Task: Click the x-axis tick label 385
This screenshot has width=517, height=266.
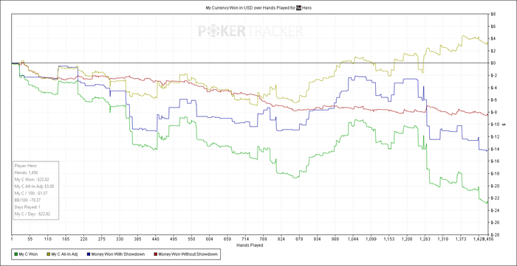Action: pyautogui.click(x=138, y=239)
